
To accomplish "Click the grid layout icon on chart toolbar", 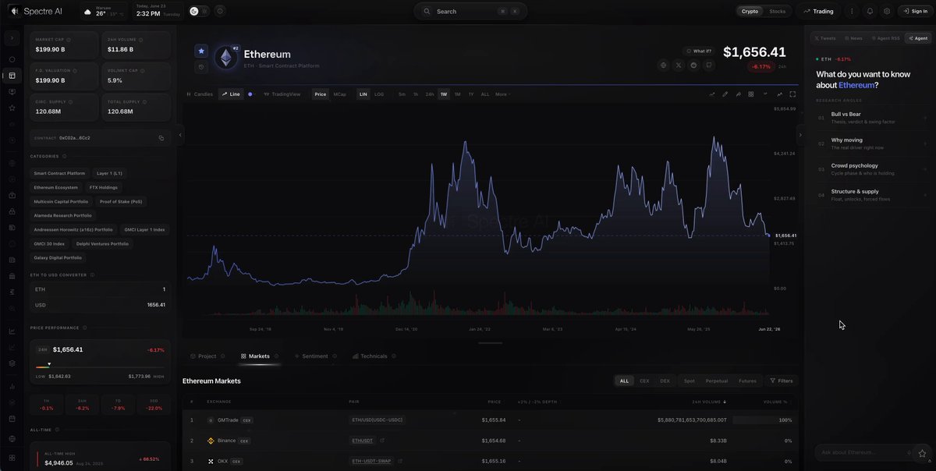I will point(750,94).
